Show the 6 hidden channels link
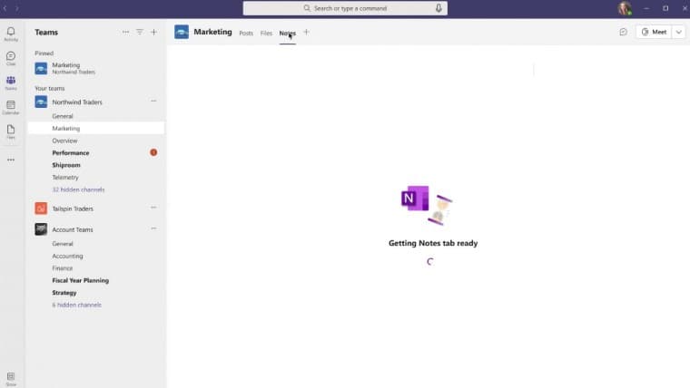Image resolution: width=690 pixels, height=388 pixels. point(76,305)
